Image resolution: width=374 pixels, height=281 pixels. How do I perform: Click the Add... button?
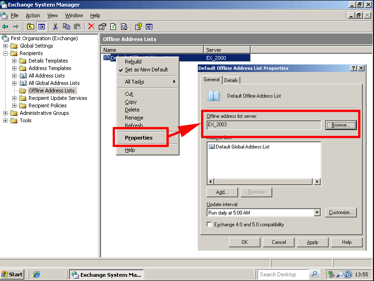(222, 192)
